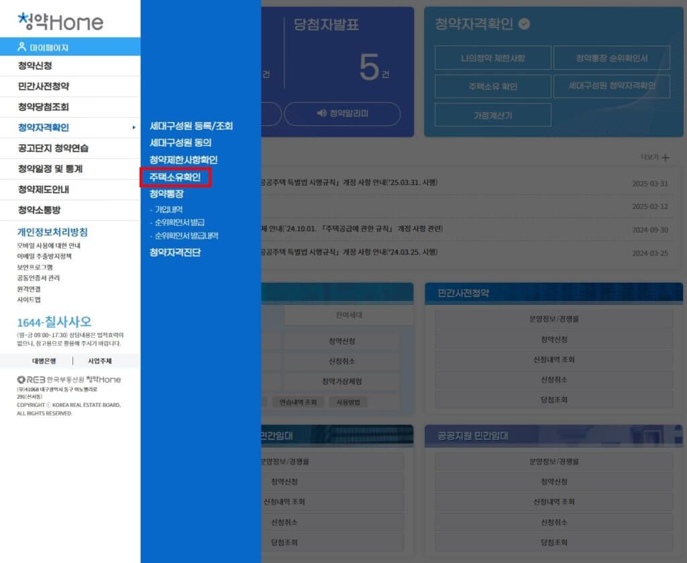The width and height of the screenshot is (687, 563).
Task: Click 당첨조회 under 공공지원 민간임대
Action: tap(554, 542)
